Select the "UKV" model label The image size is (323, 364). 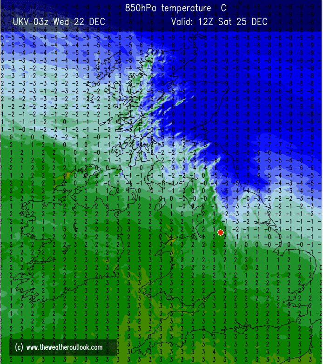click(22, 22)
